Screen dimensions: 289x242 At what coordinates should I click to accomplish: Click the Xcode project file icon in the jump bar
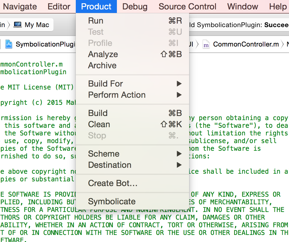9,44
